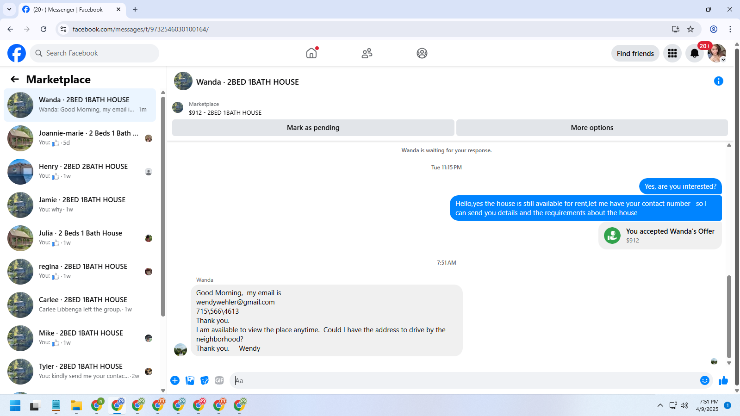Open the Friends icon in top navigation
740x416 pixels.
click(367, 53)
